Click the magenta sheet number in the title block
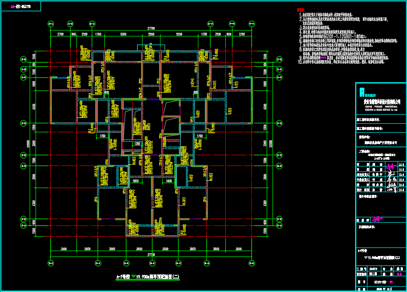The height and width of the screenshot is (292, 407). [391, 282]
